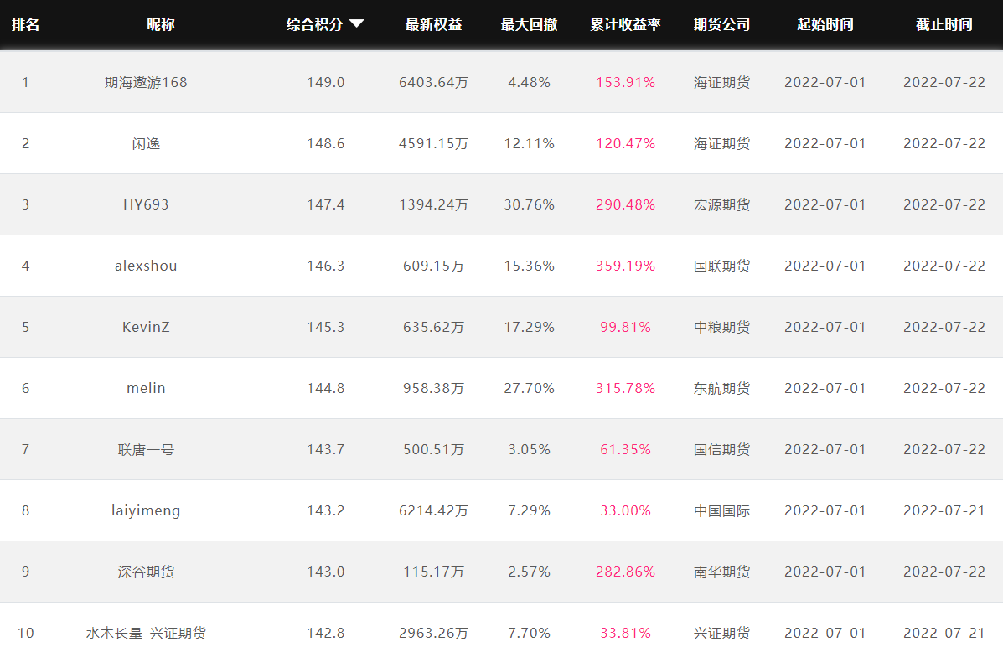
Task: Select equity 2963.26万
Action: (x=434, y=633)
